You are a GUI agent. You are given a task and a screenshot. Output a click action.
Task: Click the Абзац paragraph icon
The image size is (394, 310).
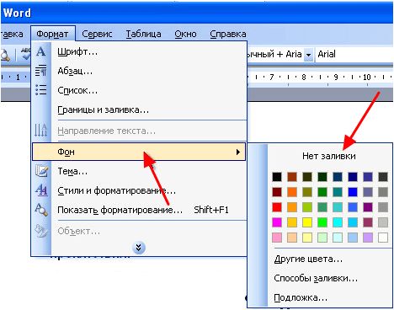41,71
